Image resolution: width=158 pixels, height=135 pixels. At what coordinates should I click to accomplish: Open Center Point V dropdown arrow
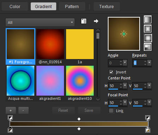point(150,85)
